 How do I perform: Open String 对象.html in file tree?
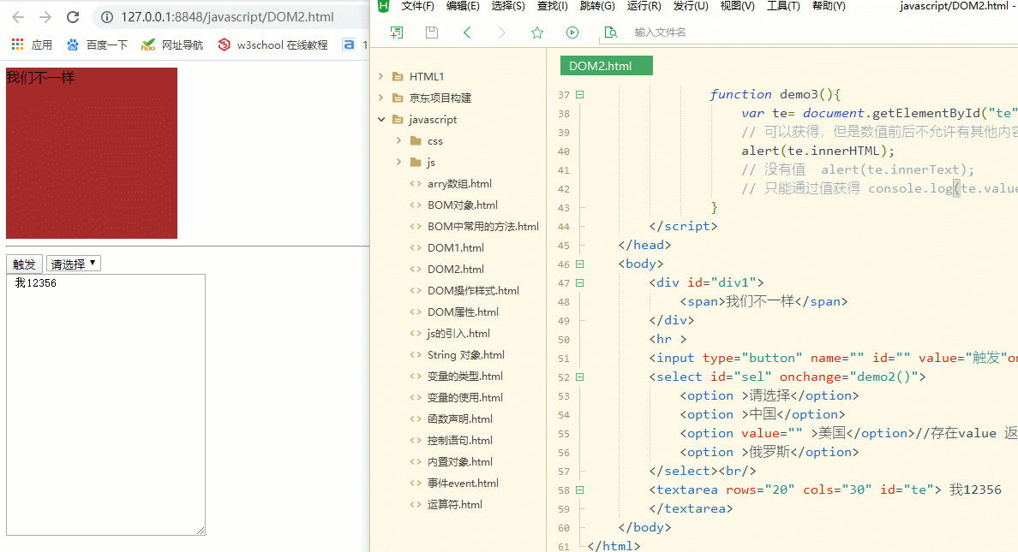465,355
